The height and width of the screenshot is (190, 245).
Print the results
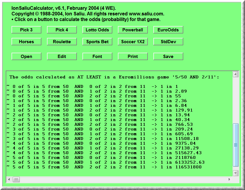coord(133,56)
